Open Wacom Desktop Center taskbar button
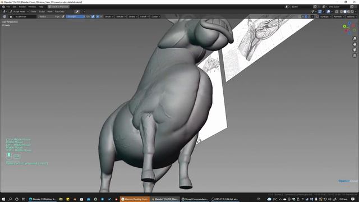 (135, 199)
